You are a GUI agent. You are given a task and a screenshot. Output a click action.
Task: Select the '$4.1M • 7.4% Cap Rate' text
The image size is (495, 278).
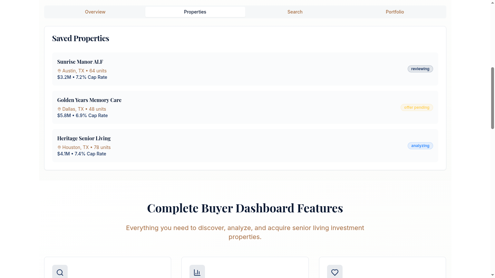(x=82, y=154)
